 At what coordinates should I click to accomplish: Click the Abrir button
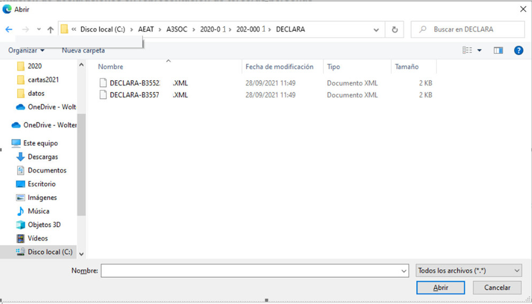(441, 287)
